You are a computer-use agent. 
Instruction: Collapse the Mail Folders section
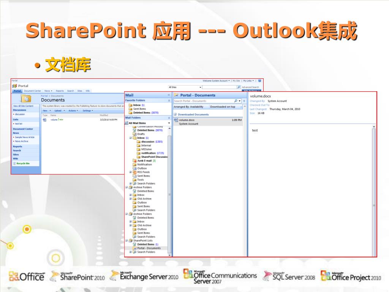tap(169, 118)
